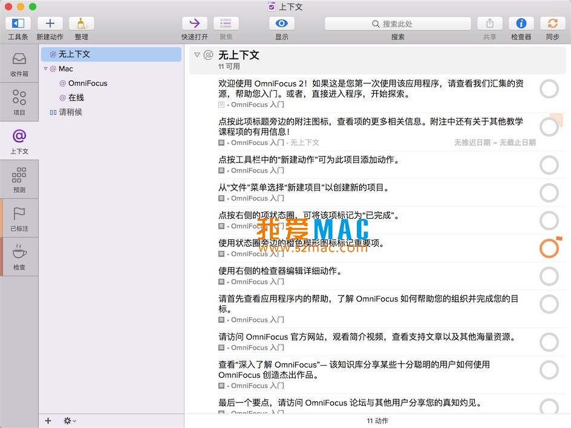
Task: Mark the 欢迎使用 OmniFocus 2 action complete
Action: (x=549, y=89)
